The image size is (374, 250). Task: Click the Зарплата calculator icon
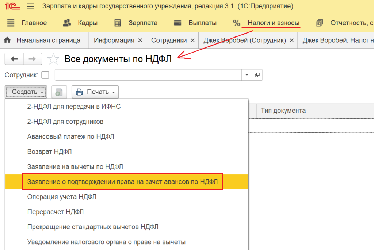click(x=118, y=23)
